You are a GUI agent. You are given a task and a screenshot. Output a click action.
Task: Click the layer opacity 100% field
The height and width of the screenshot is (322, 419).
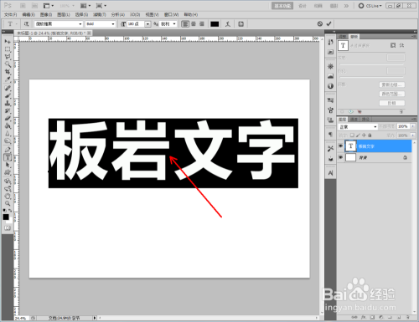point(403,126)
